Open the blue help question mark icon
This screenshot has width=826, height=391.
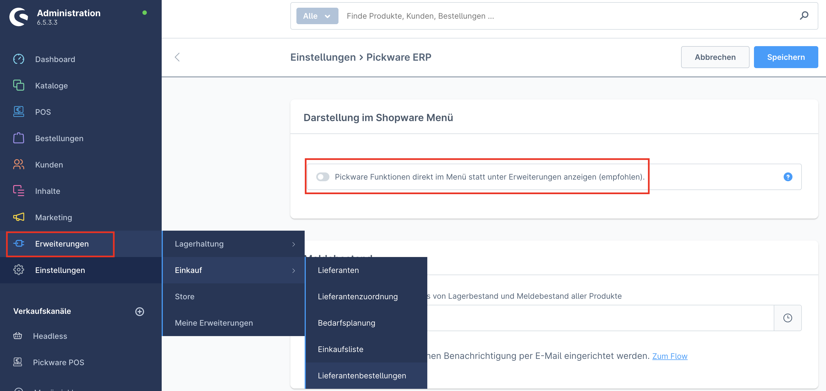788,177
